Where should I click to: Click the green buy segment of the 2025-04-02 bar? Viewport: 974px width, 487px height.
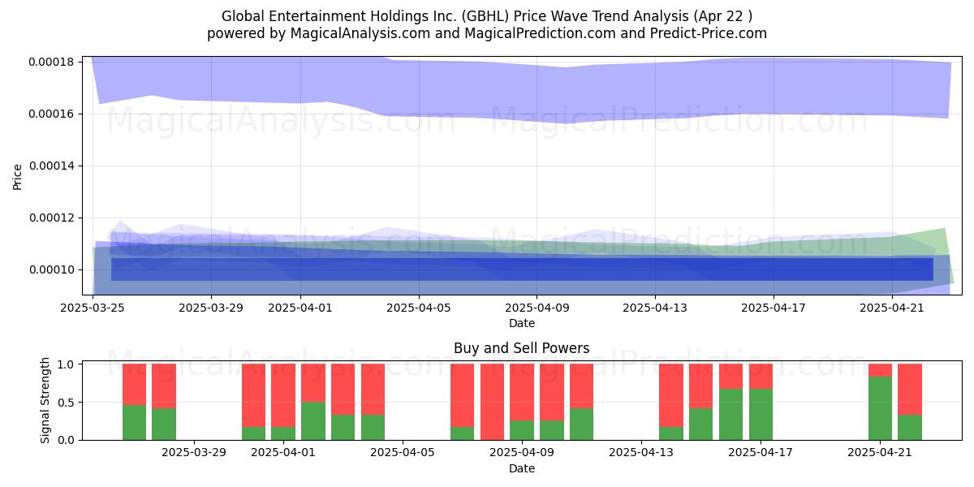[x=313, y=420]
